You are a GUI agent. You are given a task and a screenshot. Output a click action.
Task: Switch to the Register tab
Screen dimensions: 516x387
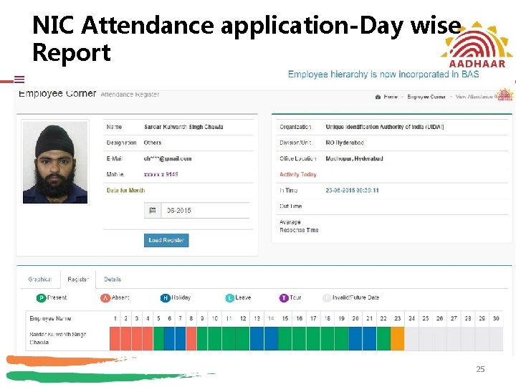78,279
